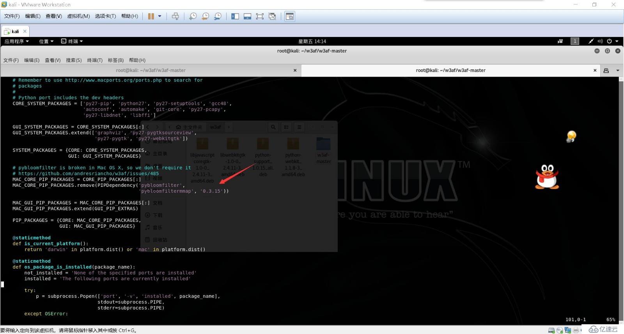This screenshot has width=624, height=334.
Task: Click the power icon in Kali top bar
Action: click(609, 41)
